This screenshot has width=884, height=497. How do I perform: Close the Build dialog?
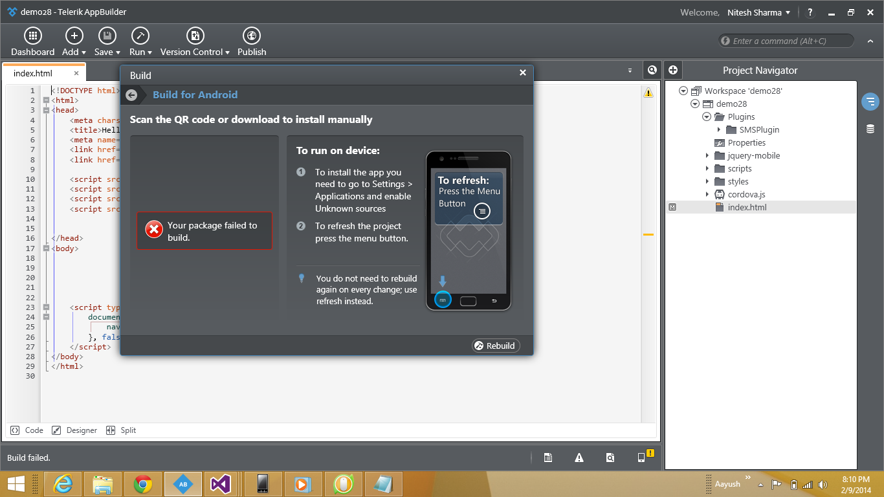(523, 72)
